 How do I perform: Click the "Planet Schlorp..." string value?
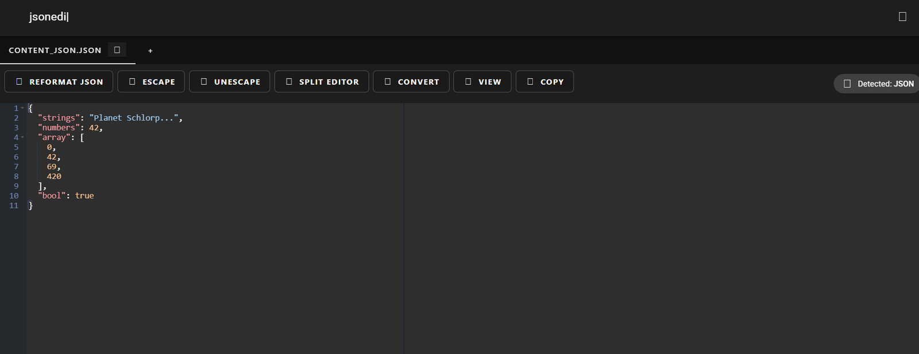[x=133, y=118]
